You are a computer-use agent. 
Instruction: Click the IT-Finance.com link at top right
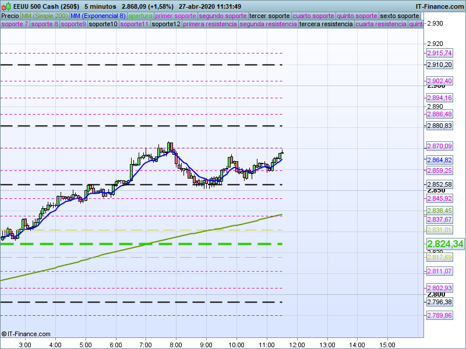(x=440, y=6)
